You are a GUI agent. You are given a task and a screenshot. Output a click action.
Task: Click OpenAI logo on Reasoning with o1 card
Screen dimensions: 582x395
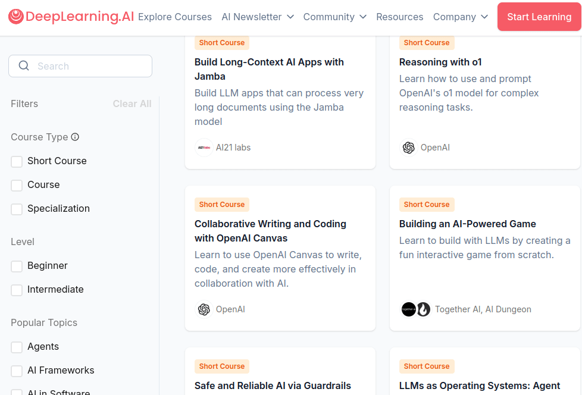click(408, 148)
